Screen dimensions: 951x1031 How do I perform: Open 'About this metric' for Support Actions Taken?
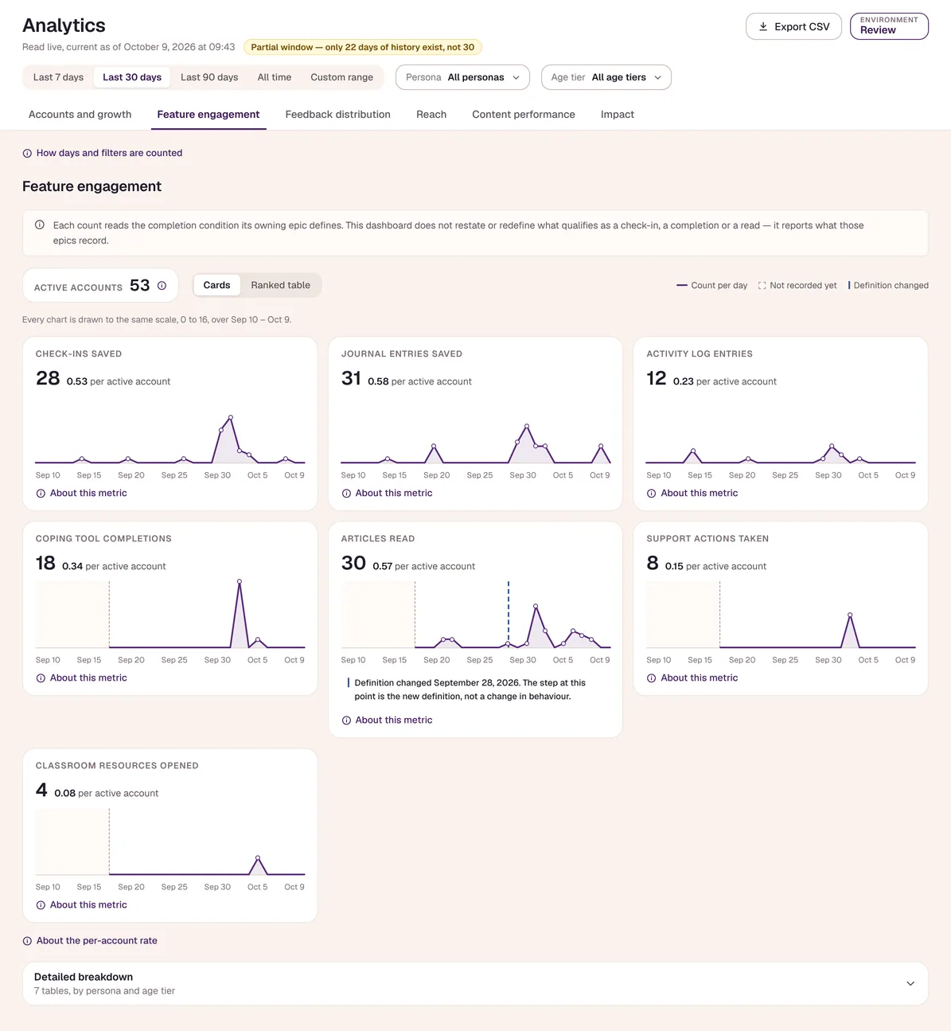[x=700, y=678]
